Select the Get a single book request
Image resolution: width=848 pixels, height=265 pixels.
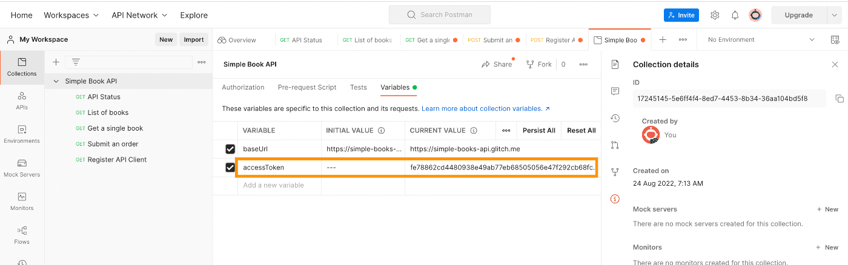point(115,128)
